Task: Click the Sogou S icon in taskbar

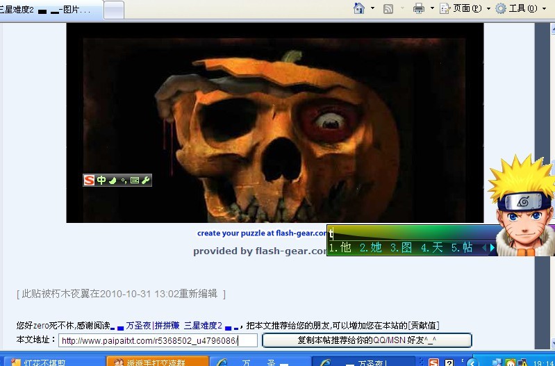Action: pyautogui.click(x=433, y=362)
